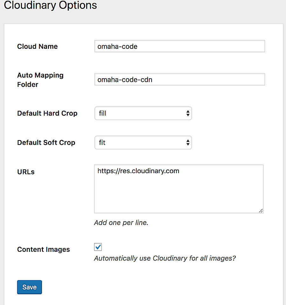Click the up-down arrows on fill dropdown
Image resolution: width=286 pixels, height=305 pixels.
pyautogui.click(x=187, y=113)
